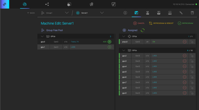
Task: Click the trash delete machine icon
Action: (x=192, y=13)
